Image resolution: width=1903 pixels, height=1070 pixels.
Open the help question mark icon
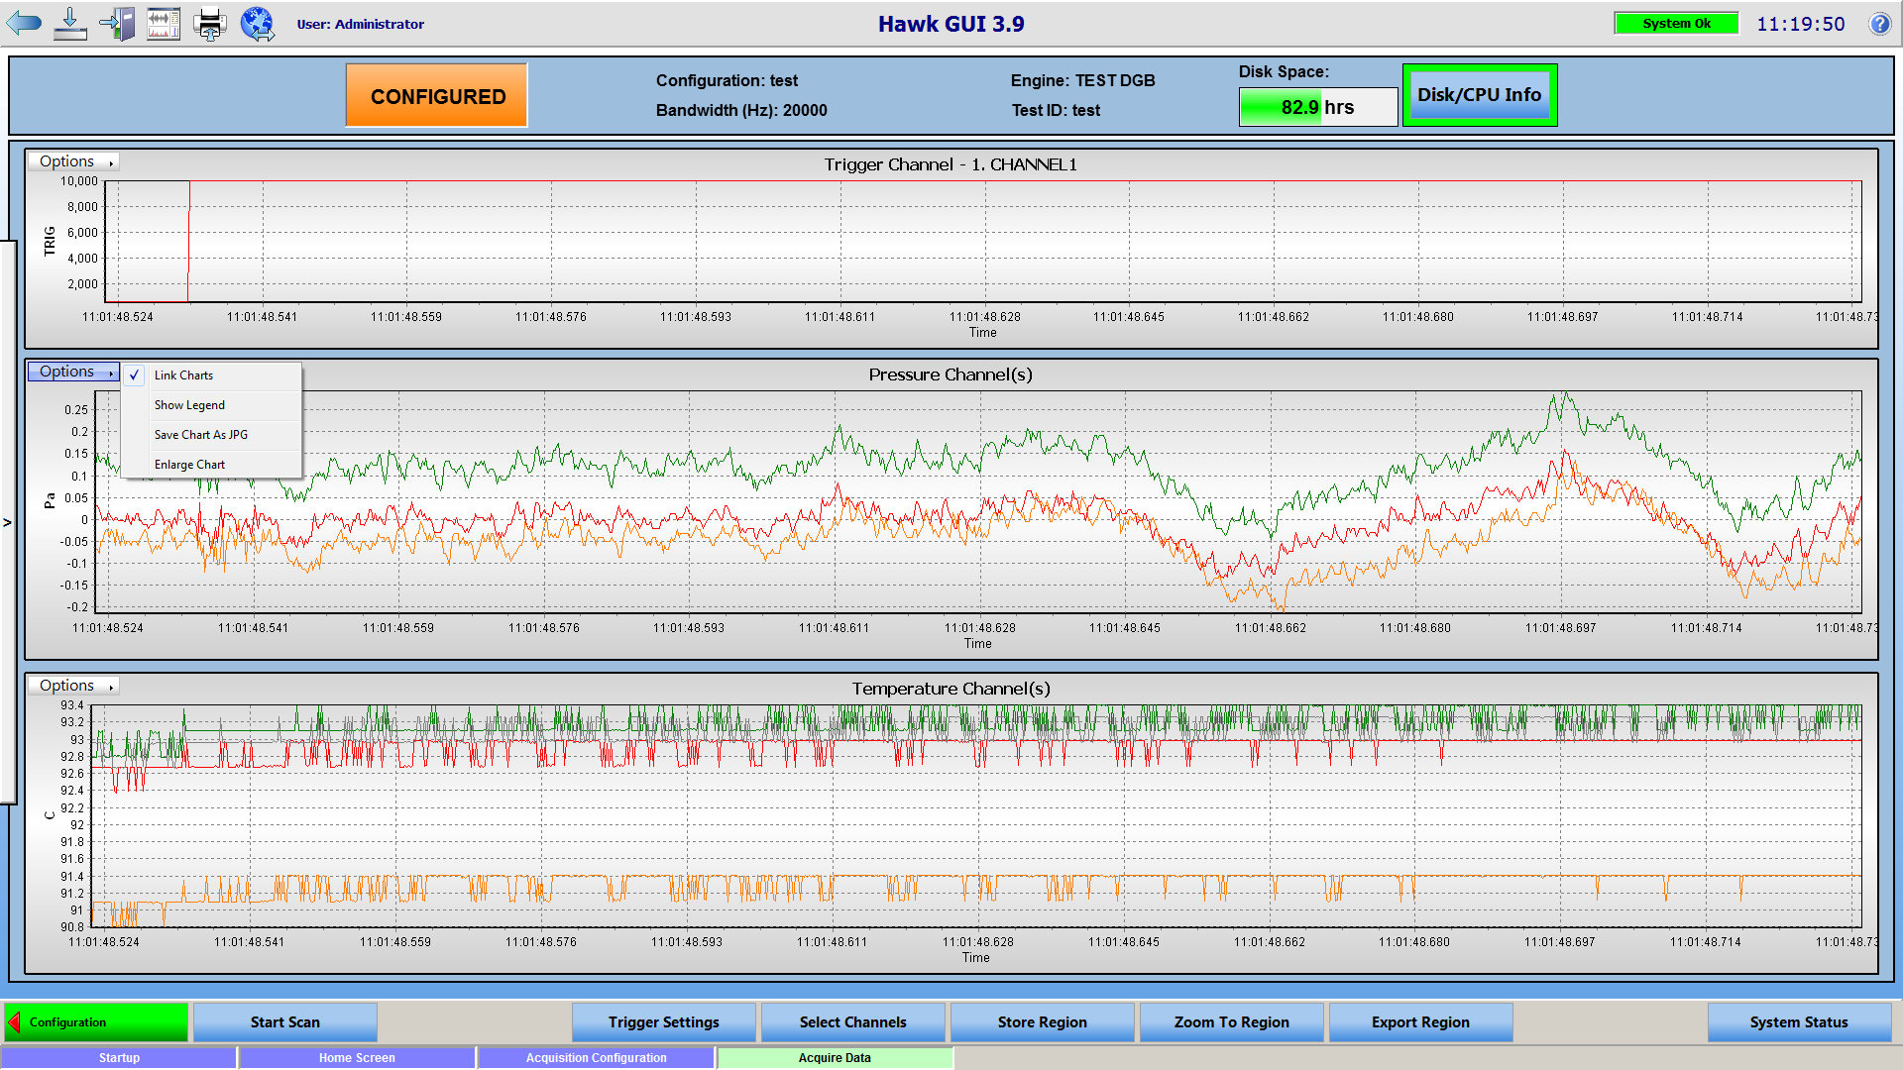click(x=1879, y=24)
